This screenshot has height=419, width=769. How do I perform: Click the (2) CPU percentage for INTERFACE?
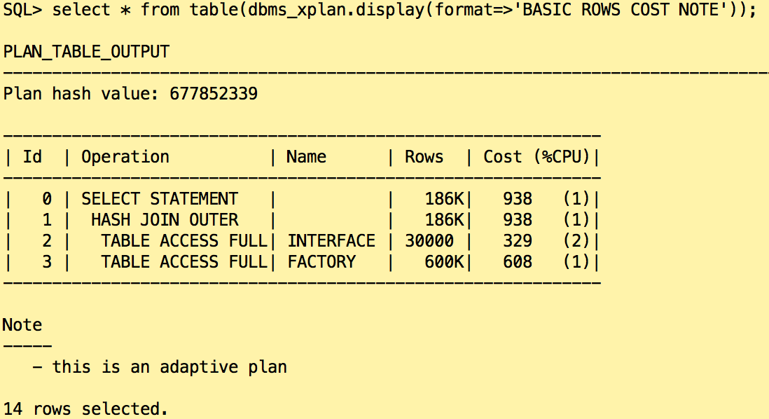coord(576,241)
